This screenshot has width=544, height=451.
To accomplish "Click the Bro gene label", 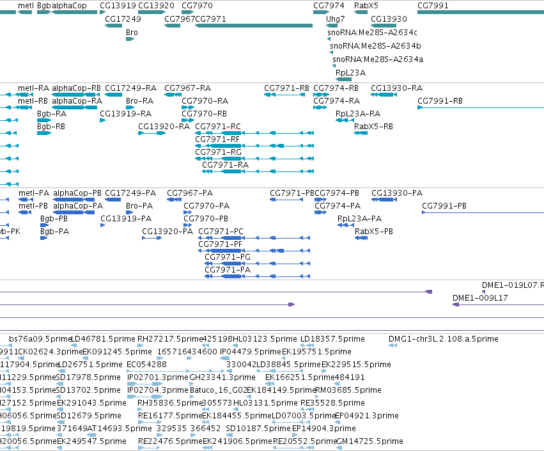I will 132,33.
